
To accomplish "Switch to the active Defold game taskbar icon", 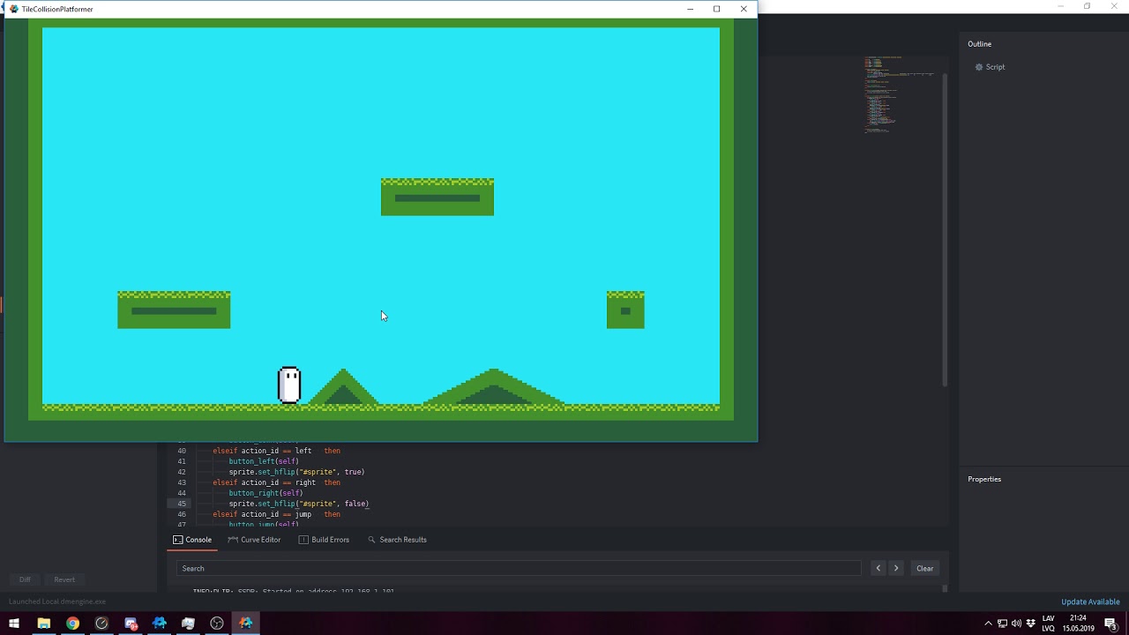I will [x=246, y=624].
